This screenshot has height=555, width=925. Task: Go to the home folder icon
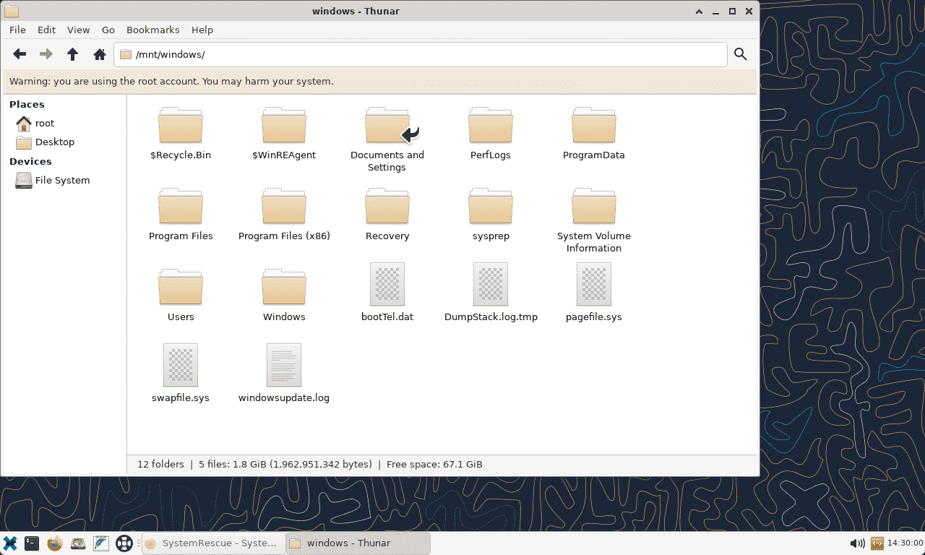100,54
